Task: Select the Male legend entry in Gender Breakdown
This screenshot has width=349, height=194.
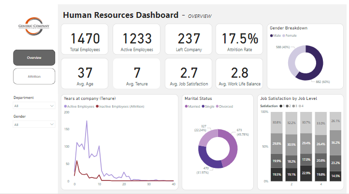Action: pos(276,36)
